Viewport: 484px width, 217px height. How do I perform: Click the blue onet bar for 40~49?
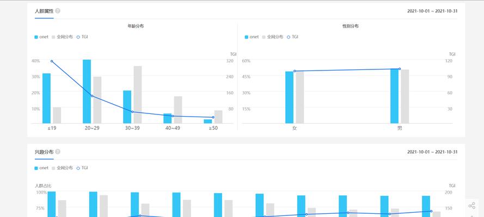coord(167,118)
